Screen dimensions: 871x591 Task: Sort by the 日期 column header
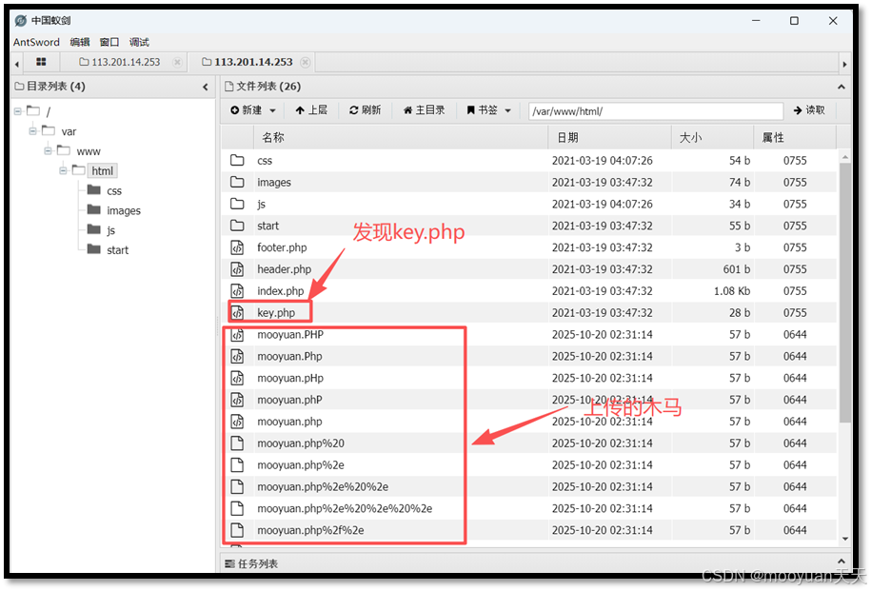[610, 138]
